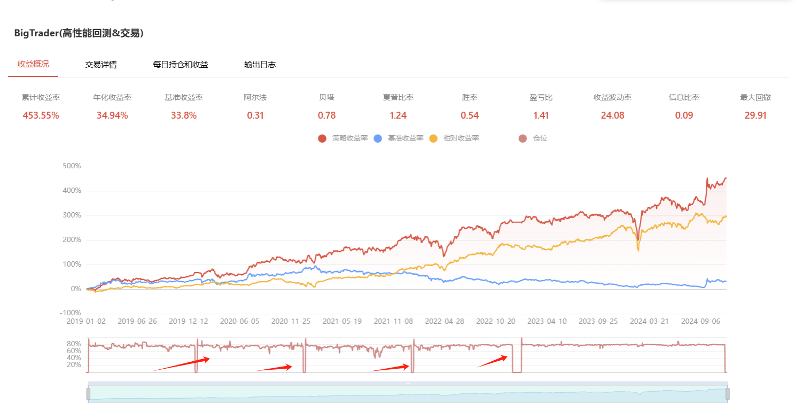This screenshot has height=412, width=795.
Task: Toggle the yellow 相对收益率 legend item
Action: coord(433,138)
